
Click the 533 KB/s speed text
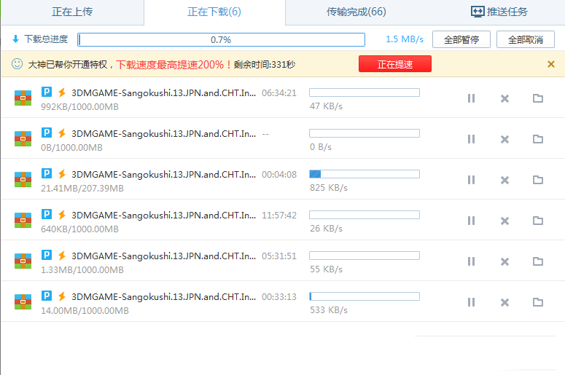tap(329, 310)
